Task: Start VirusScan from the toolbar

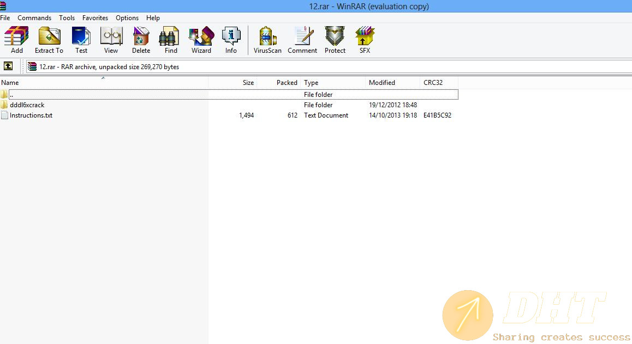Action: (x=267, y=40)
